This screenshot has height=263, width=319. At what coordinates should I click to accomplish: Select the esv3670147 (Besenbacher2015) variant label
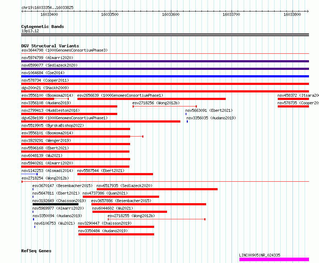pyautogui.click(x=62, y=186)
